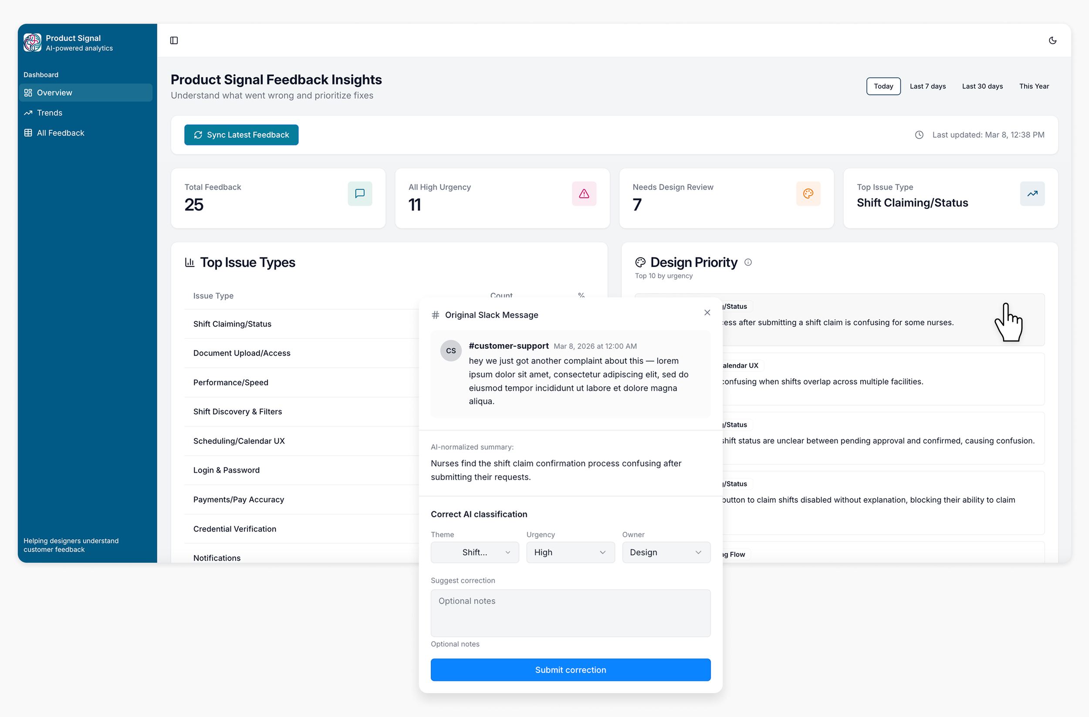This screenshot has width=1089, height=717.
Task: Close the Original Slack Message popup
Action: (707, 312)
